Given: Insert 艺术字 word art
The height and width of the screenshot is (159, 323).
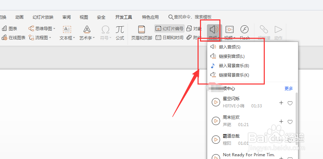Looking at the screenshot, I should point(87,33).
